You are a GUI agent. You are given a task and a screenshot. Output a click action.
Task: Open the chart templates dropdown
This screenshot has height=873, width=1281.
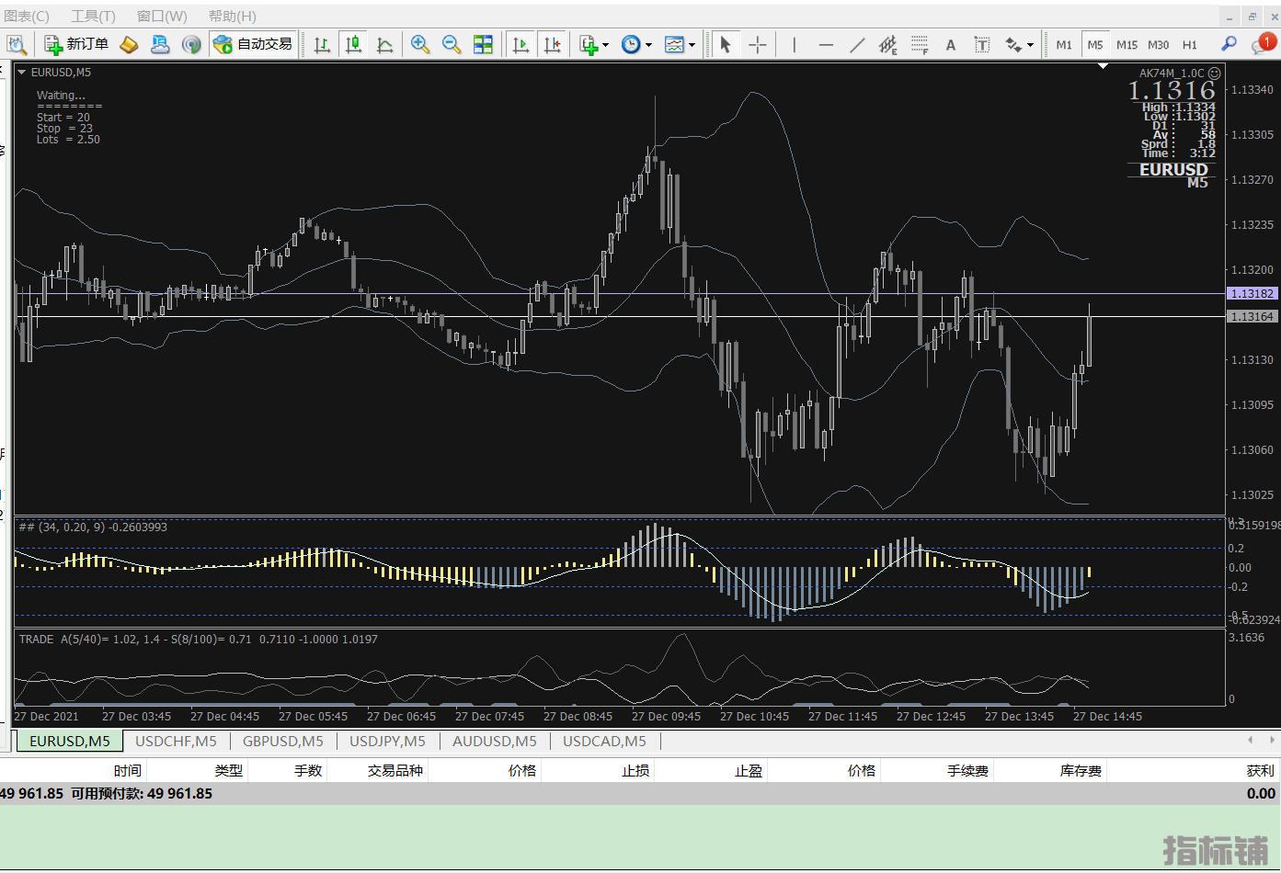[x=680, y=44]
